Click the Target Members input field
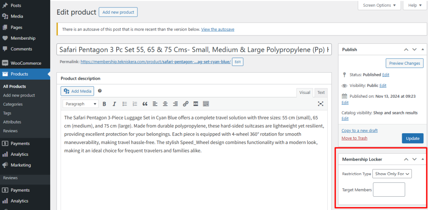 click(389, 190)
